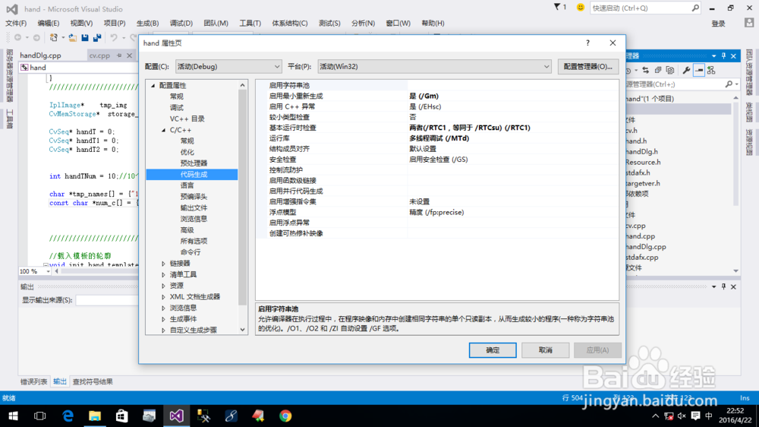Click the Solution Explorer search magnifier icon

pyautogui.click(x=729, y=84)
